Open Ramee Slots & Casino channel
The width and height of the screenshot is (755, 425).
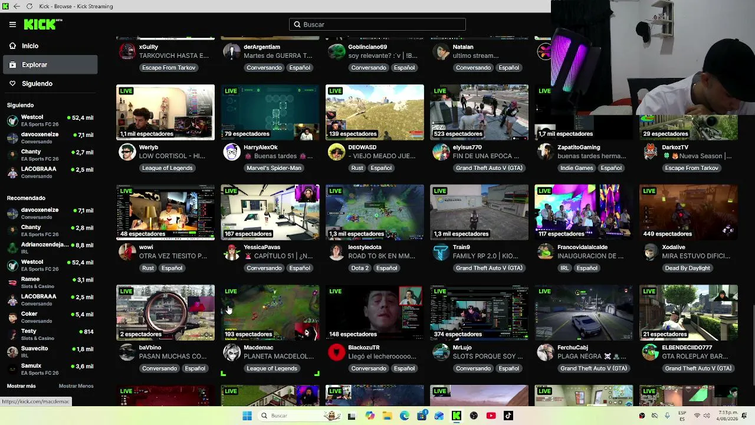pyautogui.click(x=50, y=283)
